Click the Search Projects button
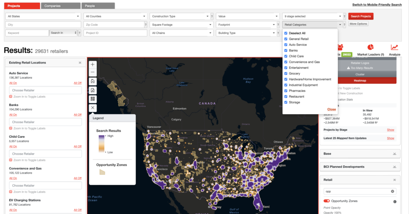The height and width of the screenshot is (214, 409). pyautogui.click(x=361, y=16)
